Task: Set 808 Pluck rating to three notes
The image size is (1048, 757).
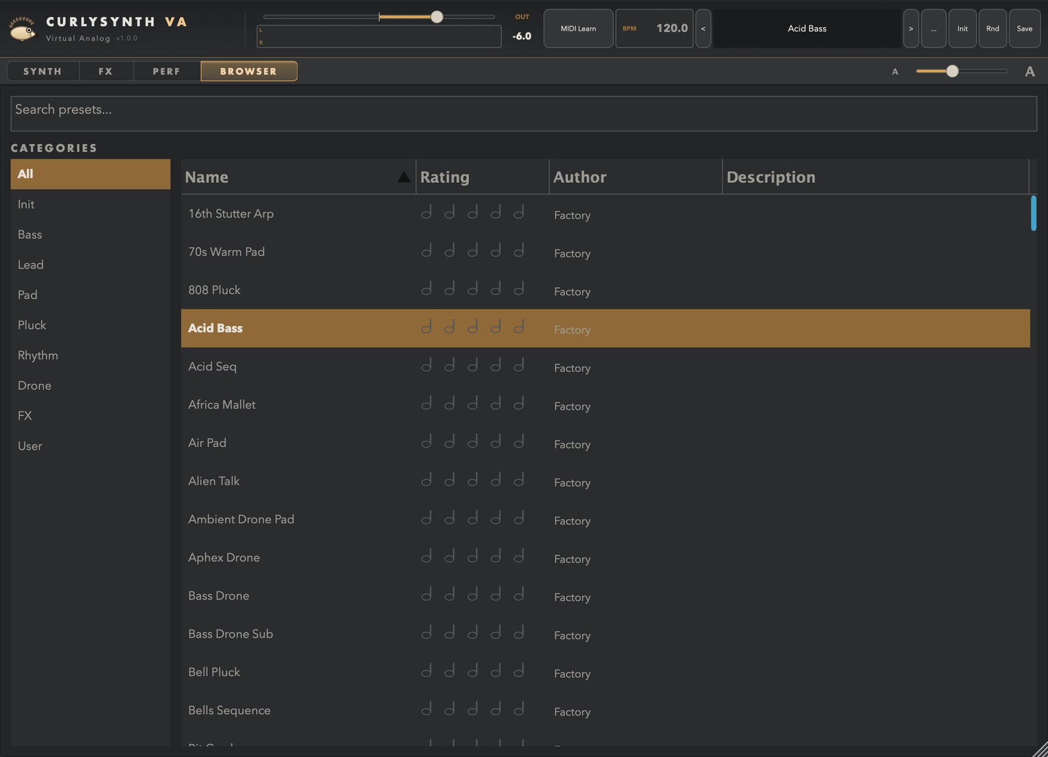Action: pyautogui.click(x=472, y=288)
